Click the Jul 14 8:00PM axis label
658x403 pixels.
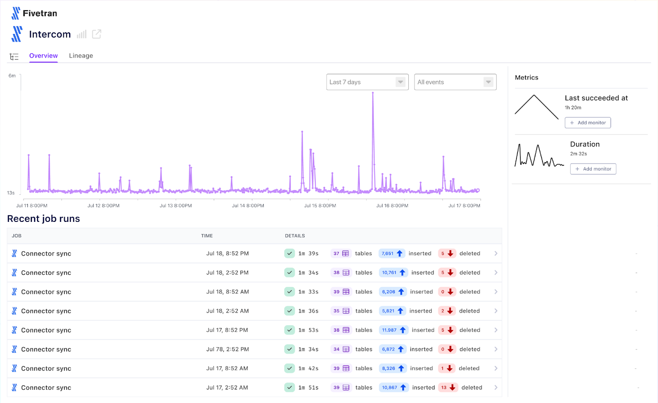(248, 205)
